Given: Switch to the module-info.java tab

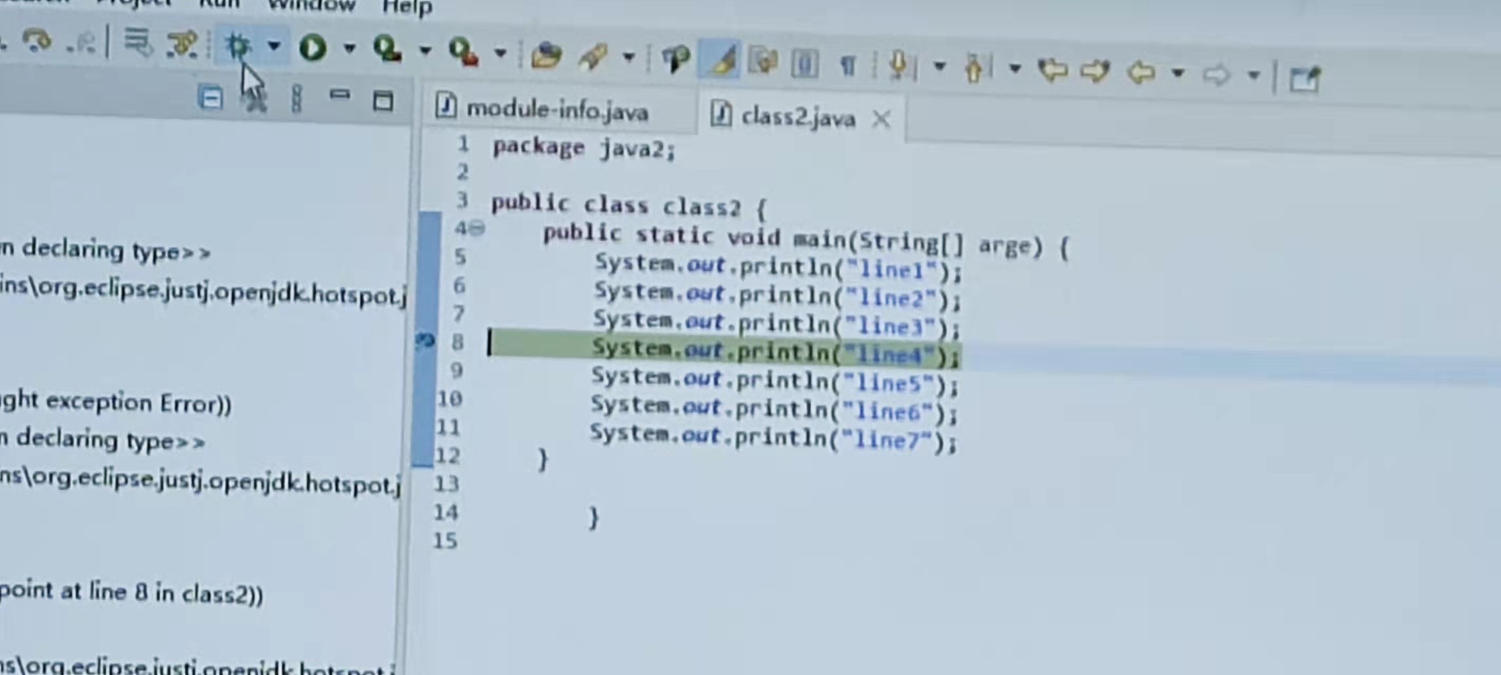Looking at the screenshot, I should [x=554, y=111].
